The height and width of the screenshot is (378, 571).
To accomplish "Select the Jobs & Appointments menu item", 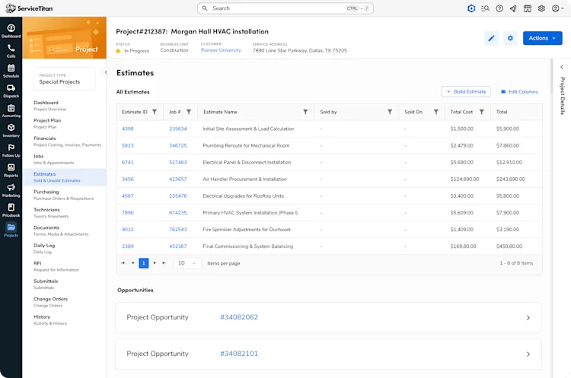I will (x=65, y=159).
